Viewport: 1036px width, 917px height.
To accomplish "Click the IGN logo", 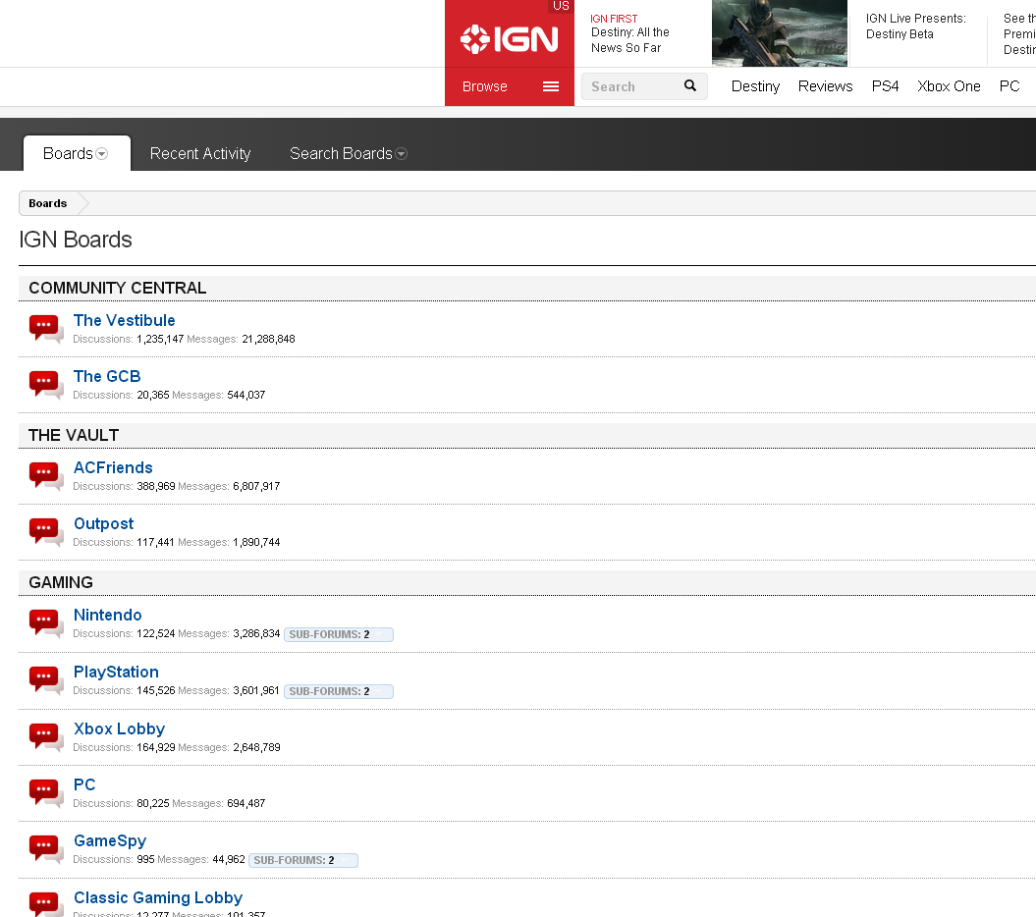I will tap(510, 39).
